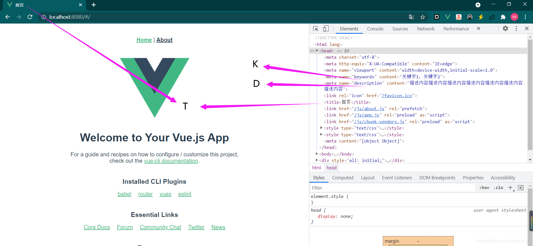Open a new browser tab
This screenshot has height=246, width=533.
(94, 5)
